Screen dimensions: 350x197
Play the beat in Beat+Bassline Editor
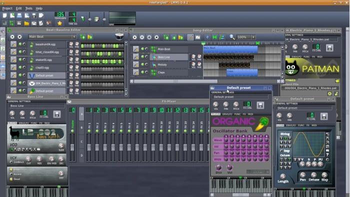12,37
